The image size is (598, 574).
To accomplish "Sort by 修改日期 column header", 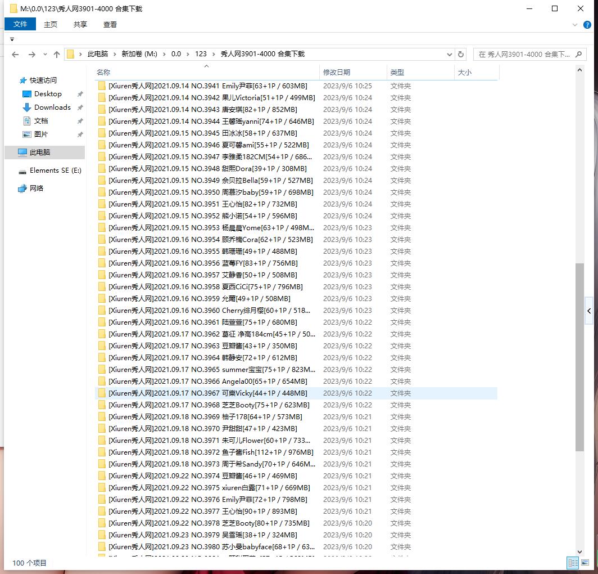I will tap(337, 73).
